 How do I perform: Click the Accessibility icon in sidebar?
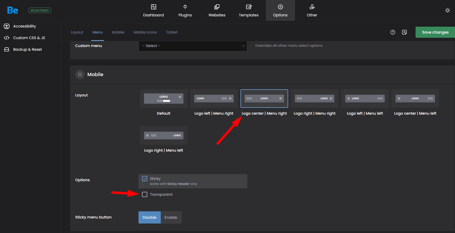click(x=7, y=26)
